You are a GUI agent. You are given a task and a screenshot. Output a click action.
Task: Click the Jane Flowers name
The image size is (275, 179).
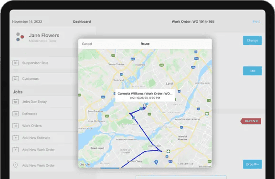[44, 35]
